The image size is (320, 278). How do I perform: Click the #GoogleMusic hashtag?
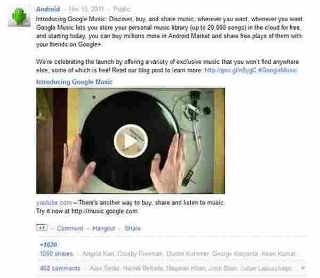coord(277,70)
